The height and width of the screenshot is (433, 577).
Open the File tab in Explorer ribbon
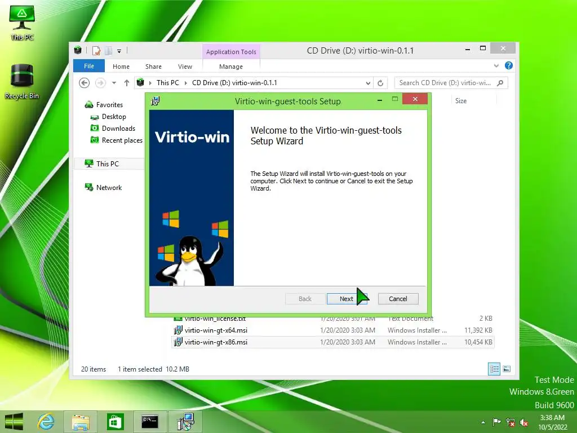tap(88, 66)
